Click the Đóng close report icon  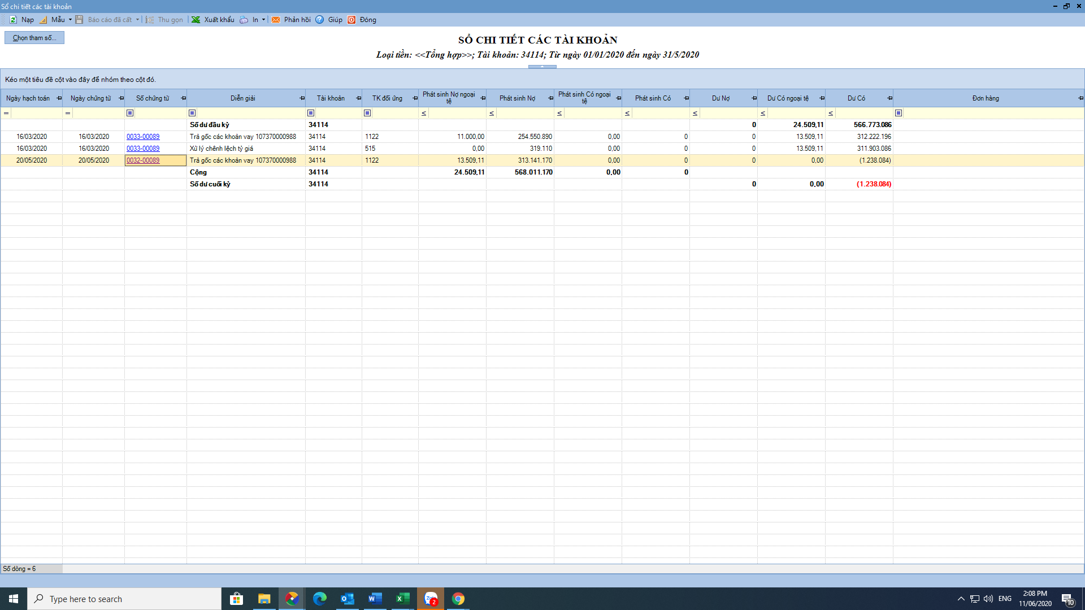pyautogui.click(x=351, y=20)
